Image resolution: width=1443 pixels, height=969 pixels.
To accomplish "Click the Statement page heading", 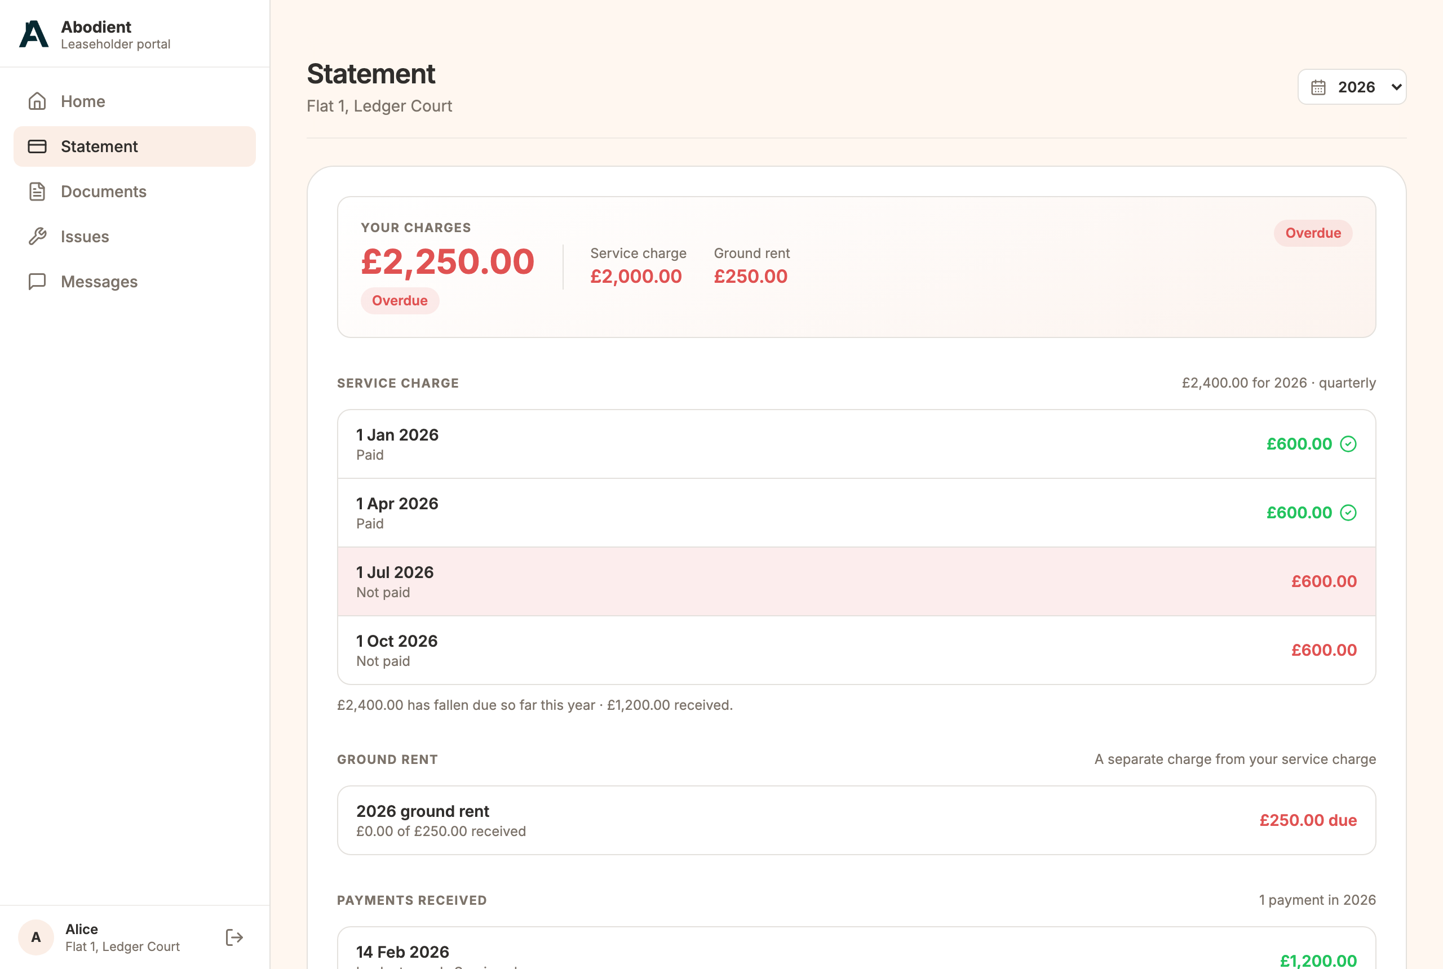I will 371,74.
